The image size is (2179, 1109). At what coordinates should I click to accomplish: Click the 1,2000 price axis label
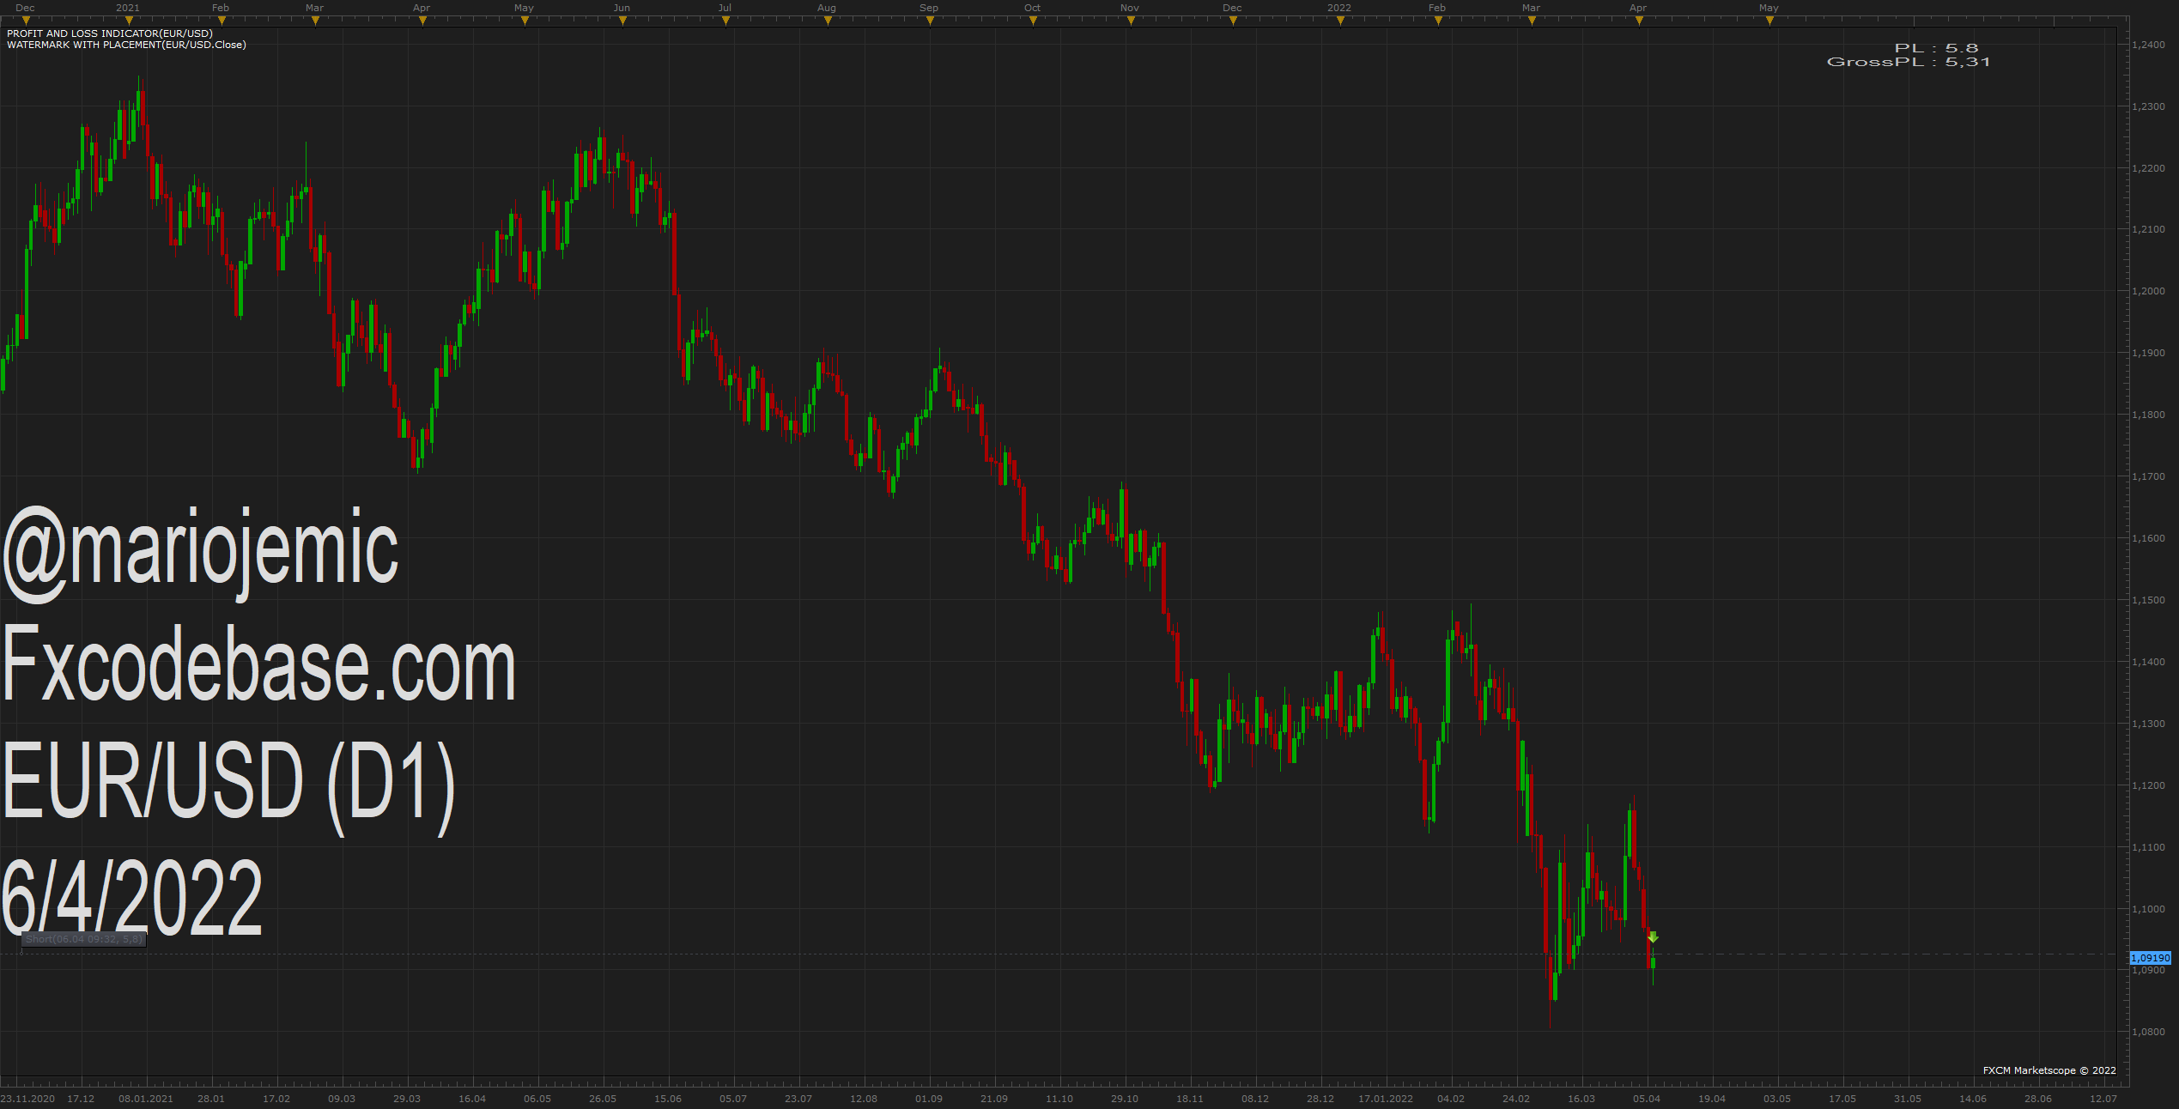(x=2148, y=291)
